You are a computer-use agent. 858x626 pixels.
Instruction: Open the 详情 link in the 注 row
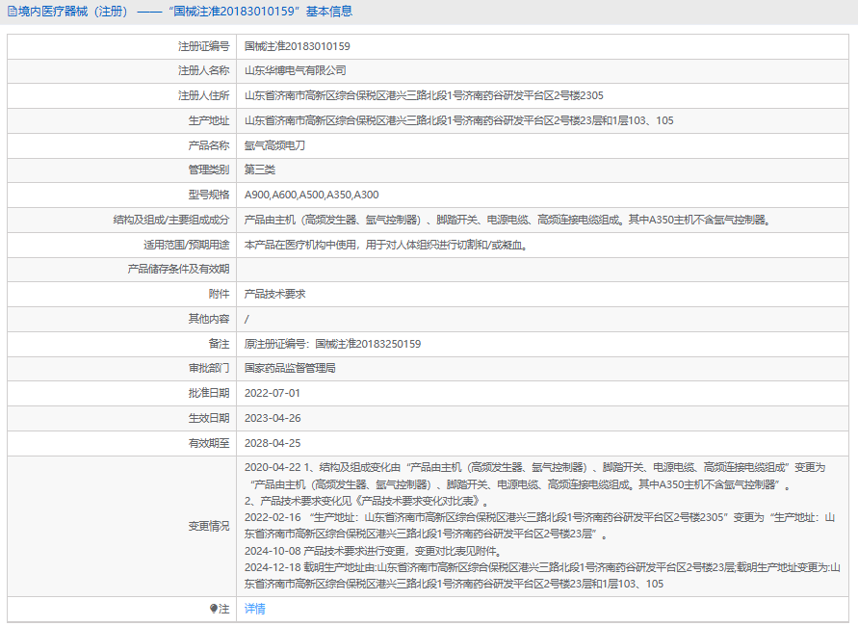pos(254,609)
